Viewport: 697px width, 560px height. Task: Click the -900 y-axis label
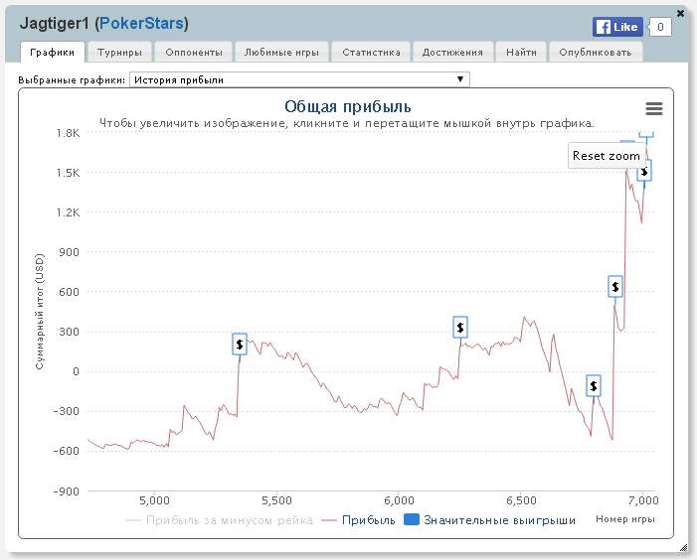point(67,491)
